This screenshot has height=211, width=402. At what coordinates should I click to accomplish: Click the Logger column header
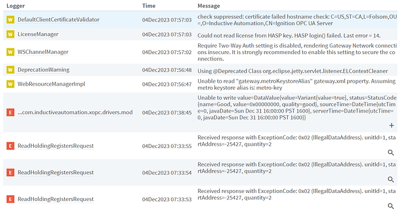click(x=16, y=6)
